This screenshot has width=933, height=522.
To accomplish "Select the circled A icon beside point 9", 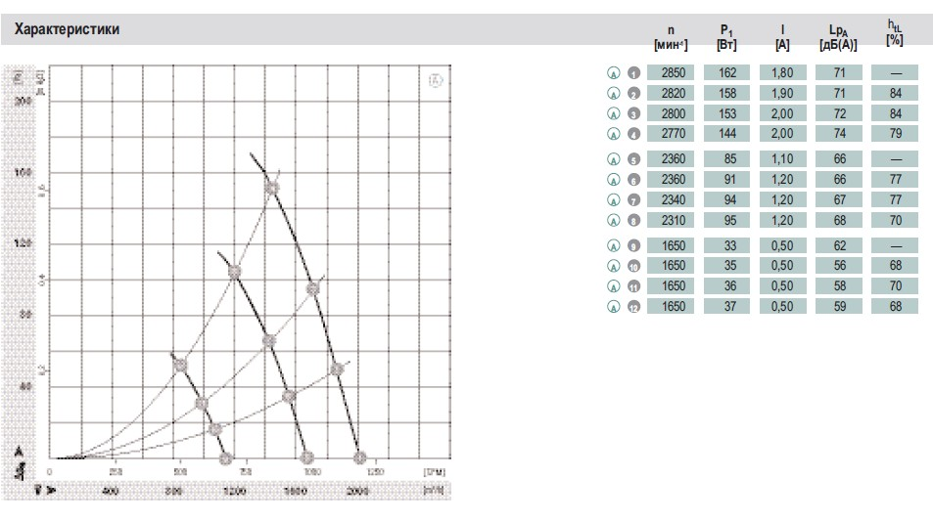I will (614, 246).
